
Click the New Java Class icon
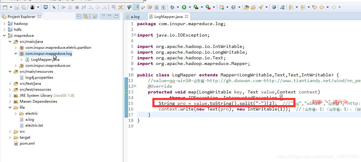point(233,7)
